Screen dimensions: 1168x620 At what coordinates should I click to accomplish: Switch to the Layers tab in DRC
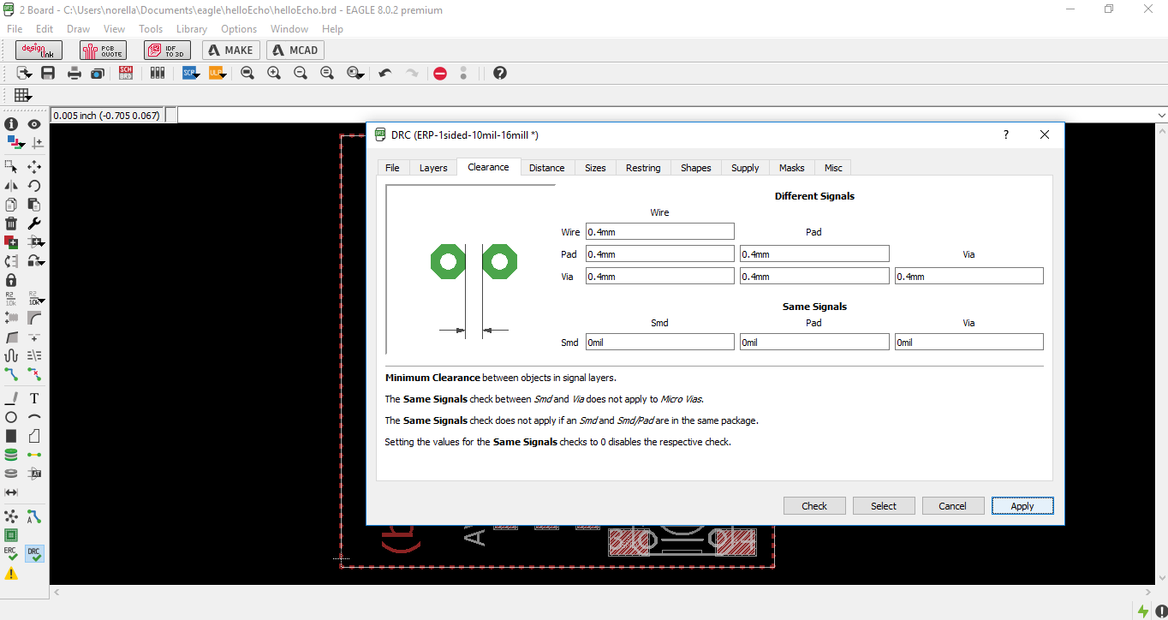[x=433, y=168]
